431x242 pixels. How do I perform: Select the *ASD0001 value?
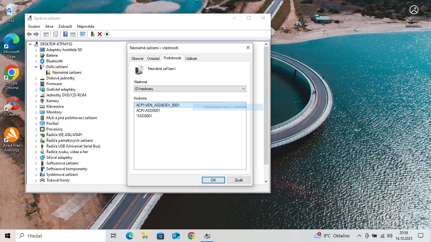tap(144, 116)
